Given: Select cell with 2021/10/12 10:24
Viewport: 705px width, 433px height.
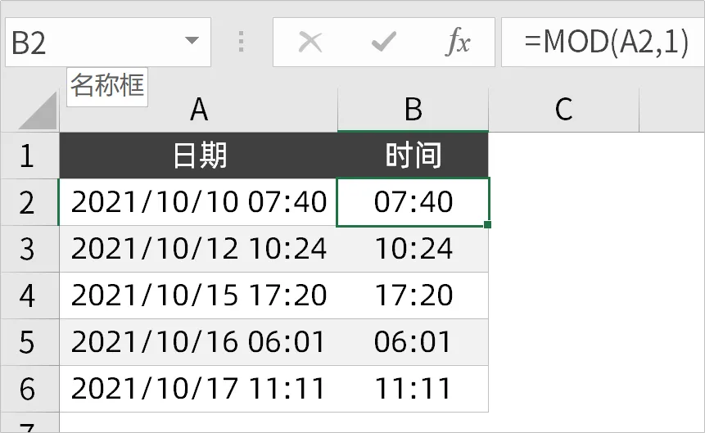Looking at the screenshot, I should [x=198, y=248].
